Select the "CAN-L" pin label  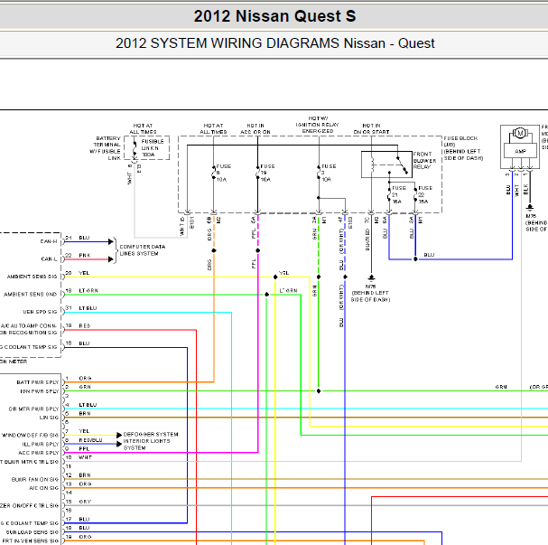[x=49, y=259]
